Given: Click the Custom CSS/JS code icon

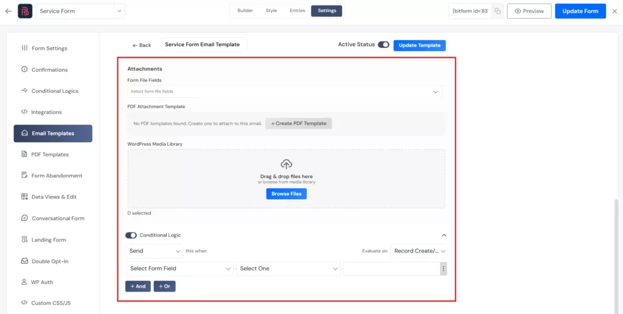Looking at the screenshot, I should point(24,303).
